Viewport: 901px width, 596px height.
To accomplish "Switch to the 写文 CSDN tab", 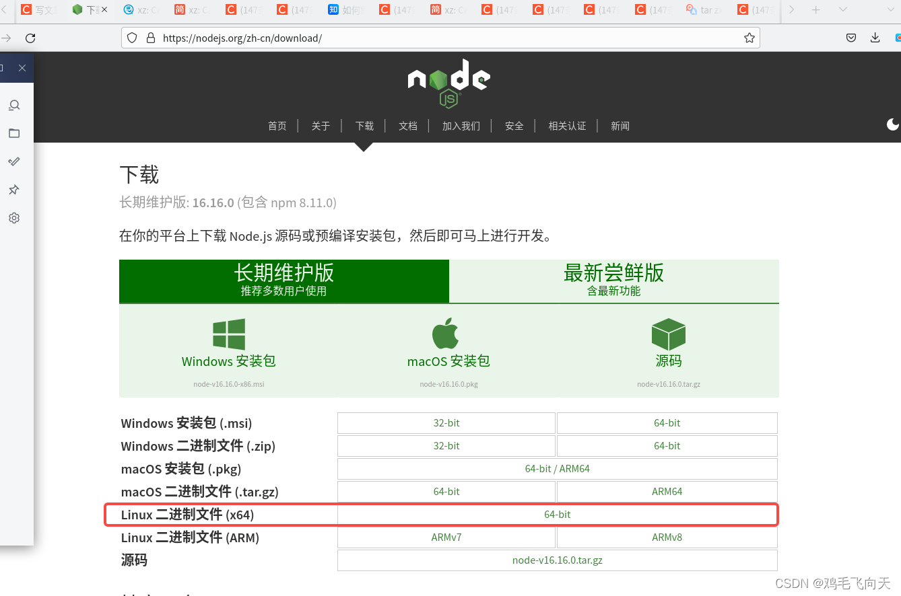I will 40,9.
